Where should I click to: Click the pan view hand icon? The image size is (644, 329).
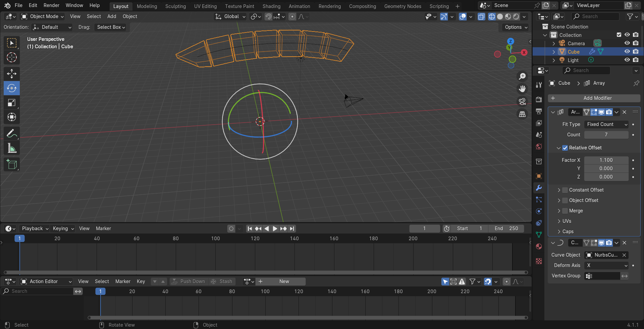(x=522, y=89)
